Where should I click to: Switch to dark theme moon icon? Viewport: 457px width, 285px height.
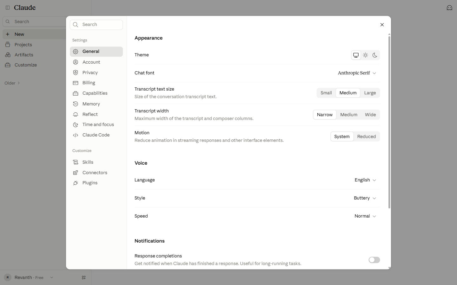(375, 55)
